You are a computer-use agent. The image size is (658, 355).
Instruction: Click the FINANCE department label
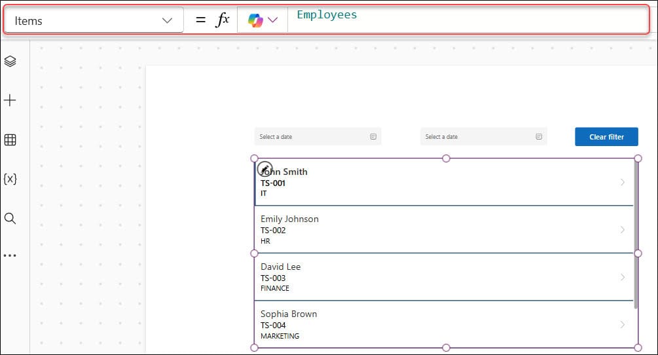(275, 288)
